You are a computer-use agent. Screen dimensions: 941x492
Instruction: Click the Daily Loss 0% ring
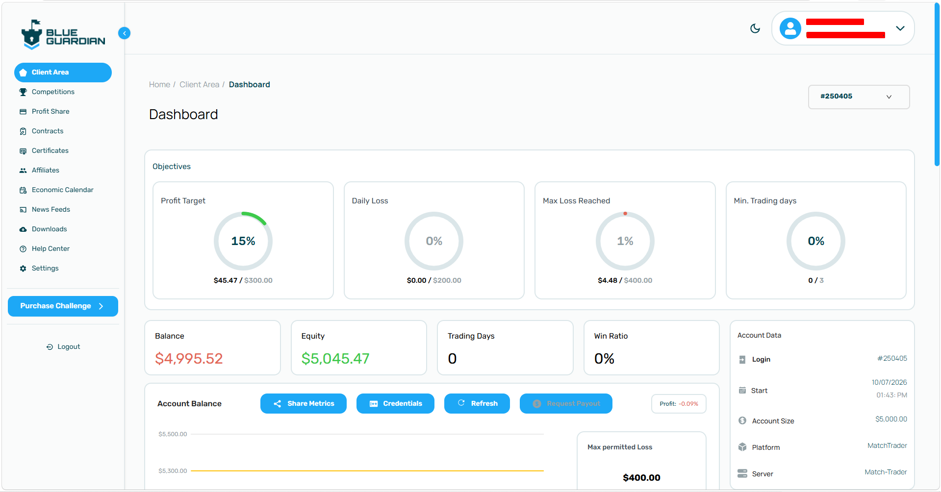(x=433, y=241)
